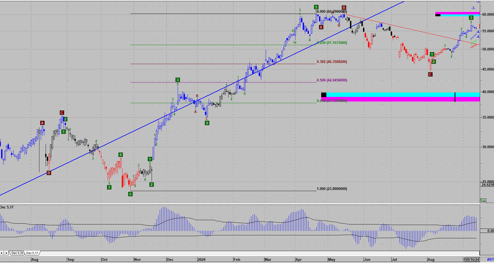Switch to the Osc 5,35 tab

pos(17,253)
